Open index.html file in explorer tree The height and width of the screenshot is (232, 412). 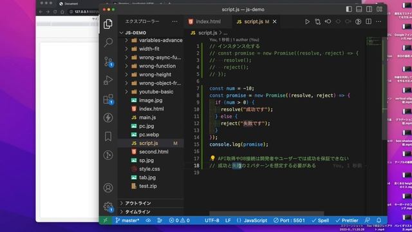point(151,109)
